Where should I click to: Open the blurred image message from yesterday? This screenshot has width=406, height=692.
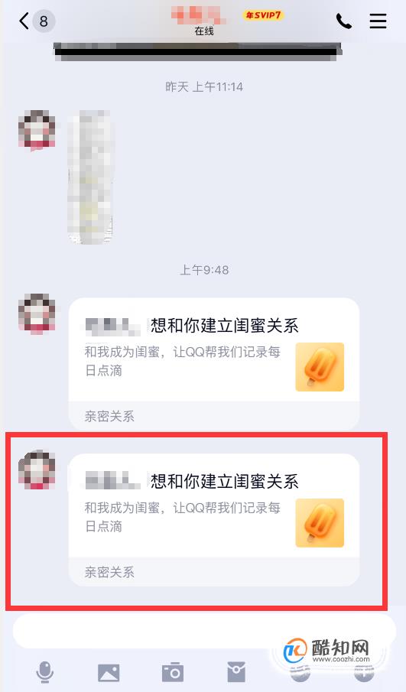click(90, 177)
